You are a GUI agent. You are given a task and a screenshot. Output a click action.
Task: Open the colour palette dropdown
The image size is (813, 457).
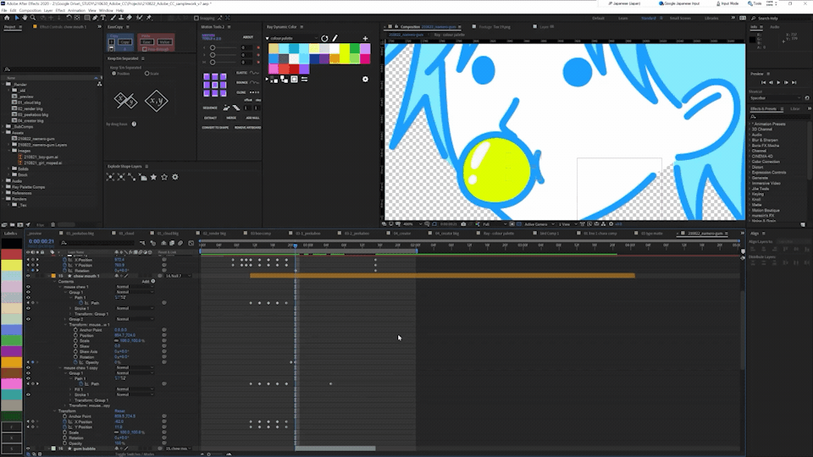[x=292, y=38]
